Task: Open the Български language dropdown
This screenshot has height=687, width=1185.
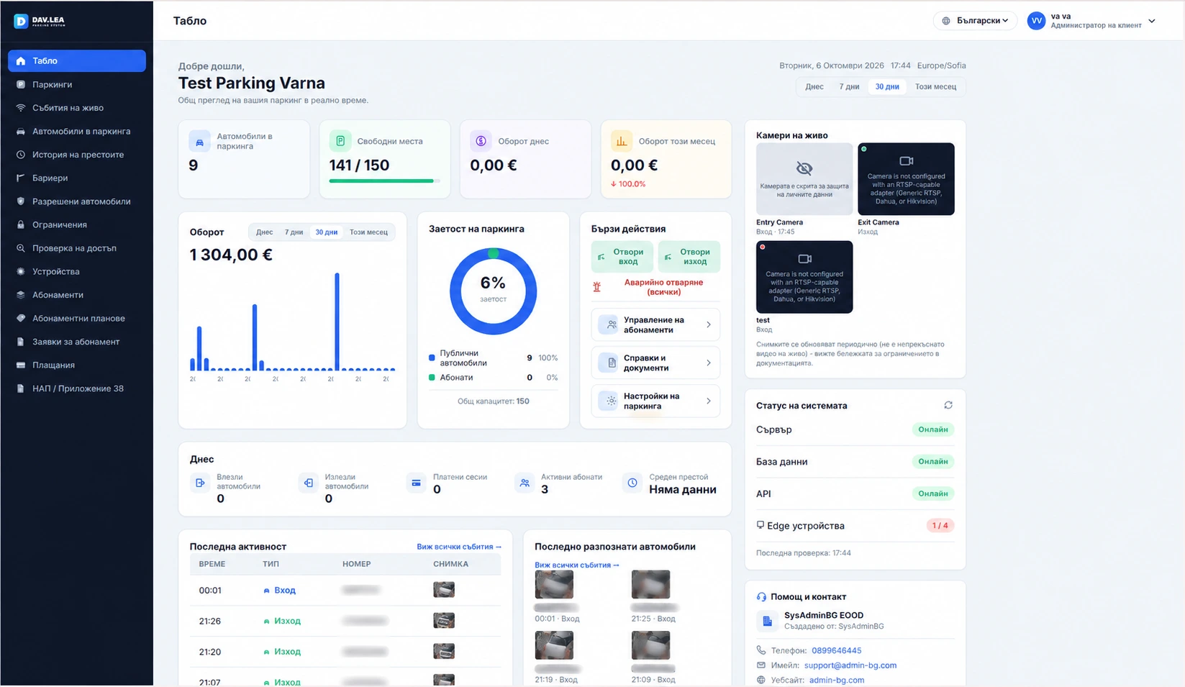Action: tap(975, 21)
